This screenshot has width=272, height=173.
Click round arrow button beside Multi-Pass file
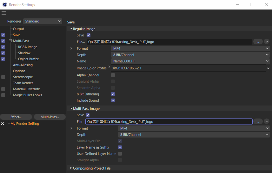tap(267, 121)
